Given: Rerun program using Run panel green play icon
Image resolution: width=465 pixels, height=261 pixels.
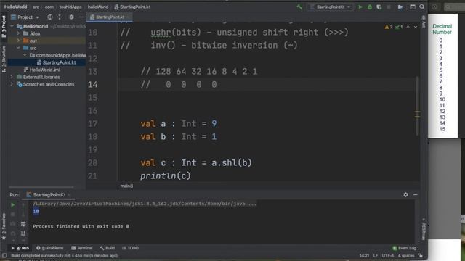Looking at the screenshot, I should click(x=13, y=204).
